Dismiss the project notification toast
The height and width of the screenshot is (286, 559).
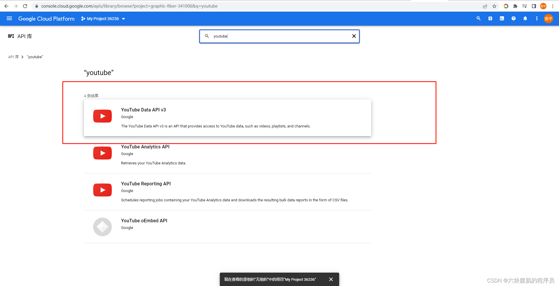[x=331, y=279]
